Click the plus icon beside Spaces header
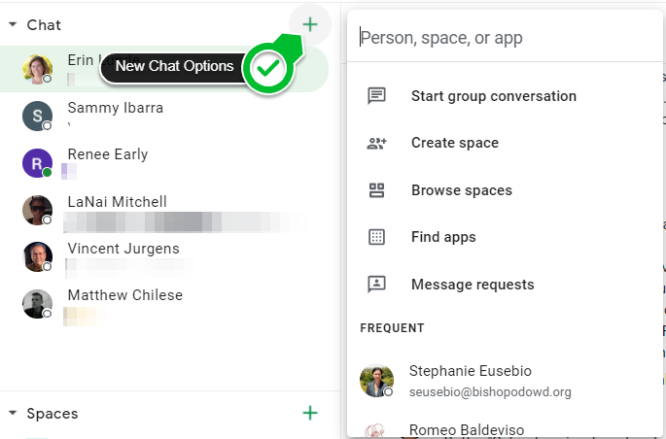 310,413
